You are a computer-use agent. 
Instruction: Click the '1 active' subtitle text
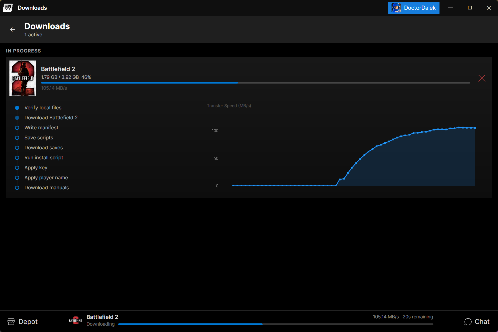(33, 35)
